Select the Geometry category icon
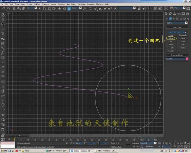 (x=166, y=19)
